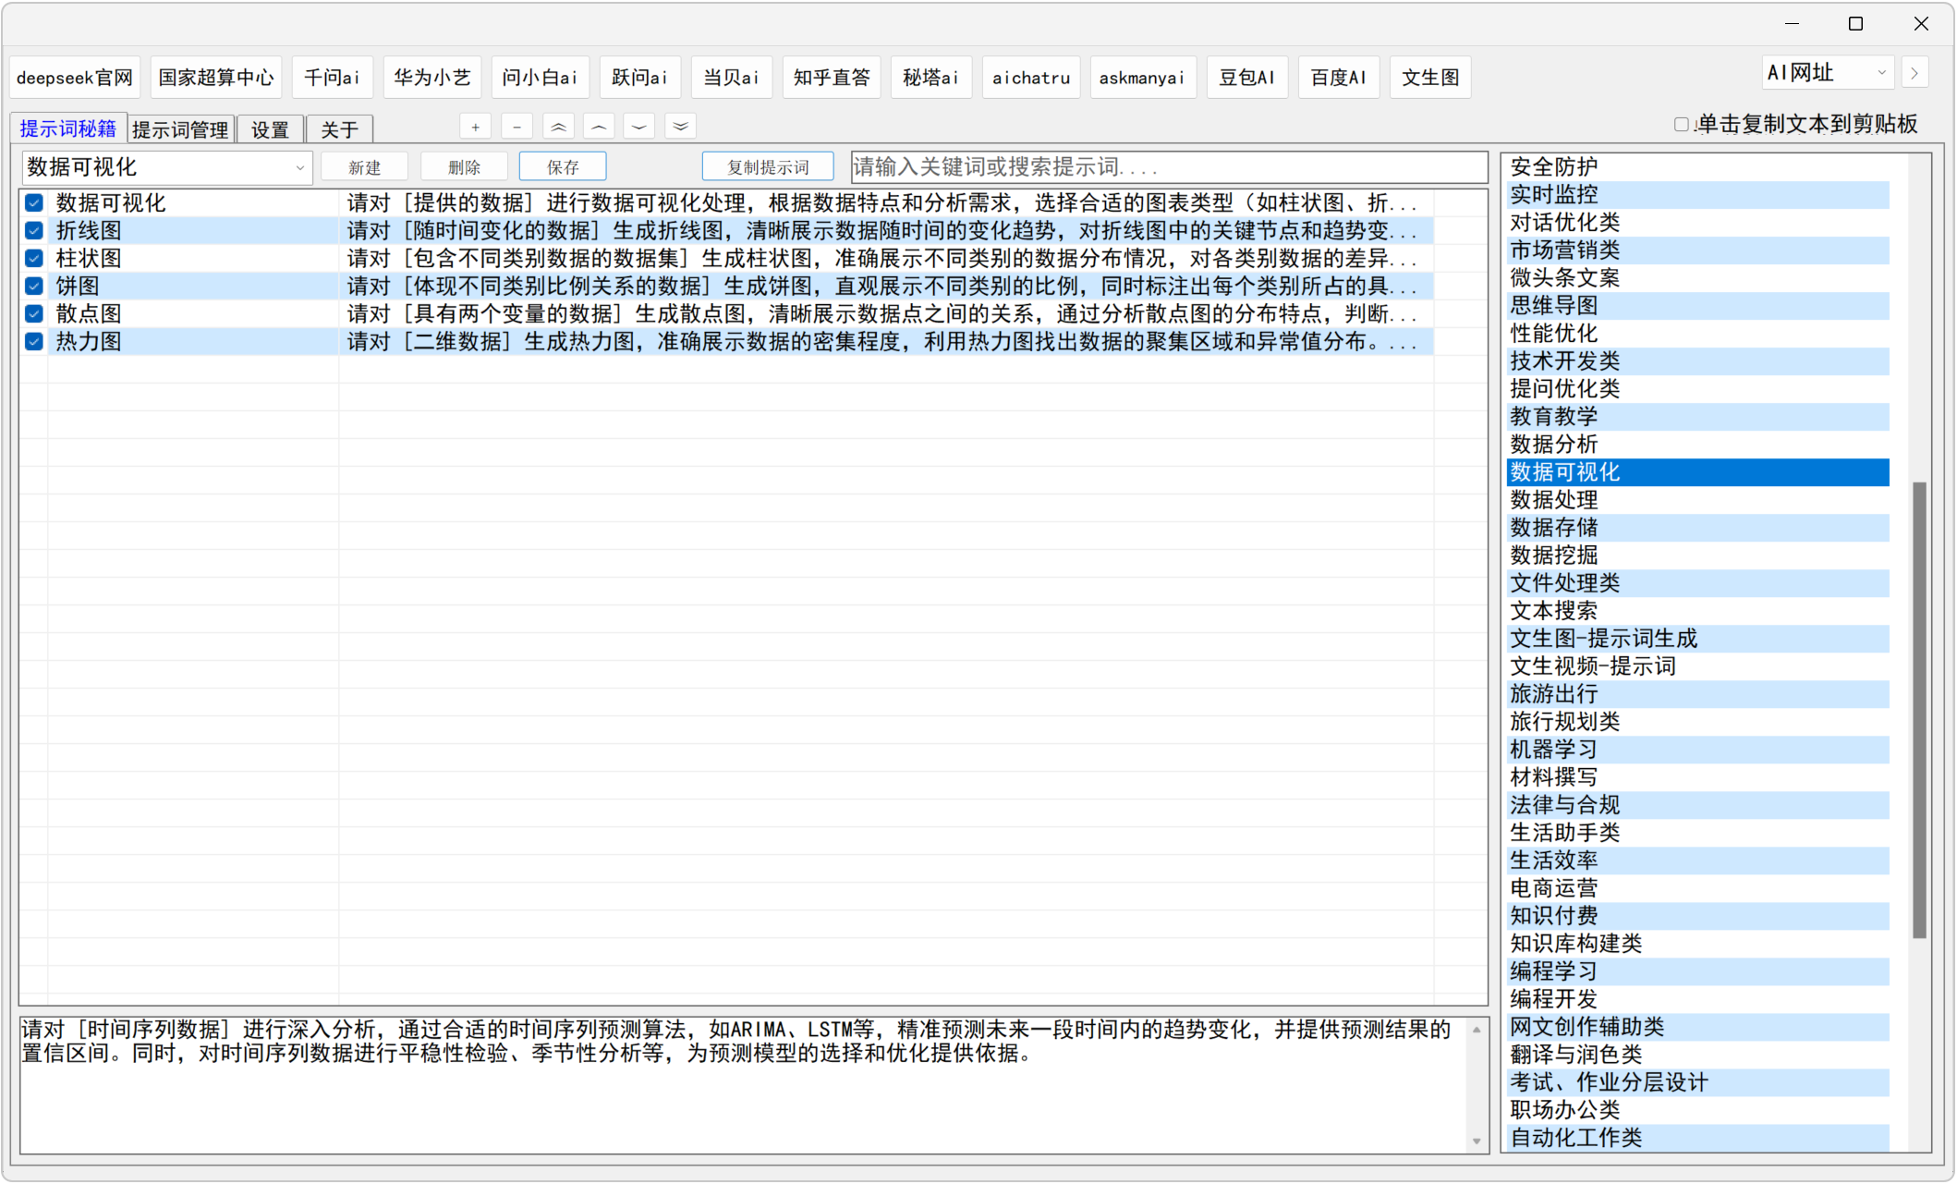The height and width of the screenshot is (1184, 1957).
Task: Click the move-up single chevron icon
Action: point(599,127)
